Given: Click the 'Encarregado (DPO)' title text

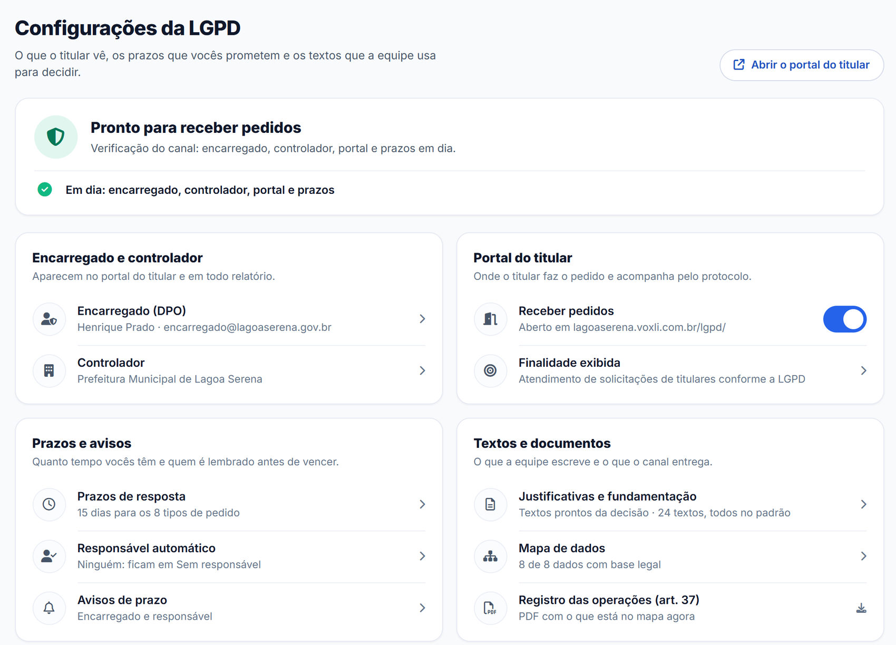Looking at the screenshot, I should (x=132, y=311).
